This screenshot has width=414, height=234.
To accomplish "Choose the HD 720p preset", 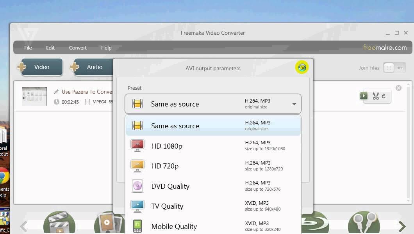I will pos(213,166).
